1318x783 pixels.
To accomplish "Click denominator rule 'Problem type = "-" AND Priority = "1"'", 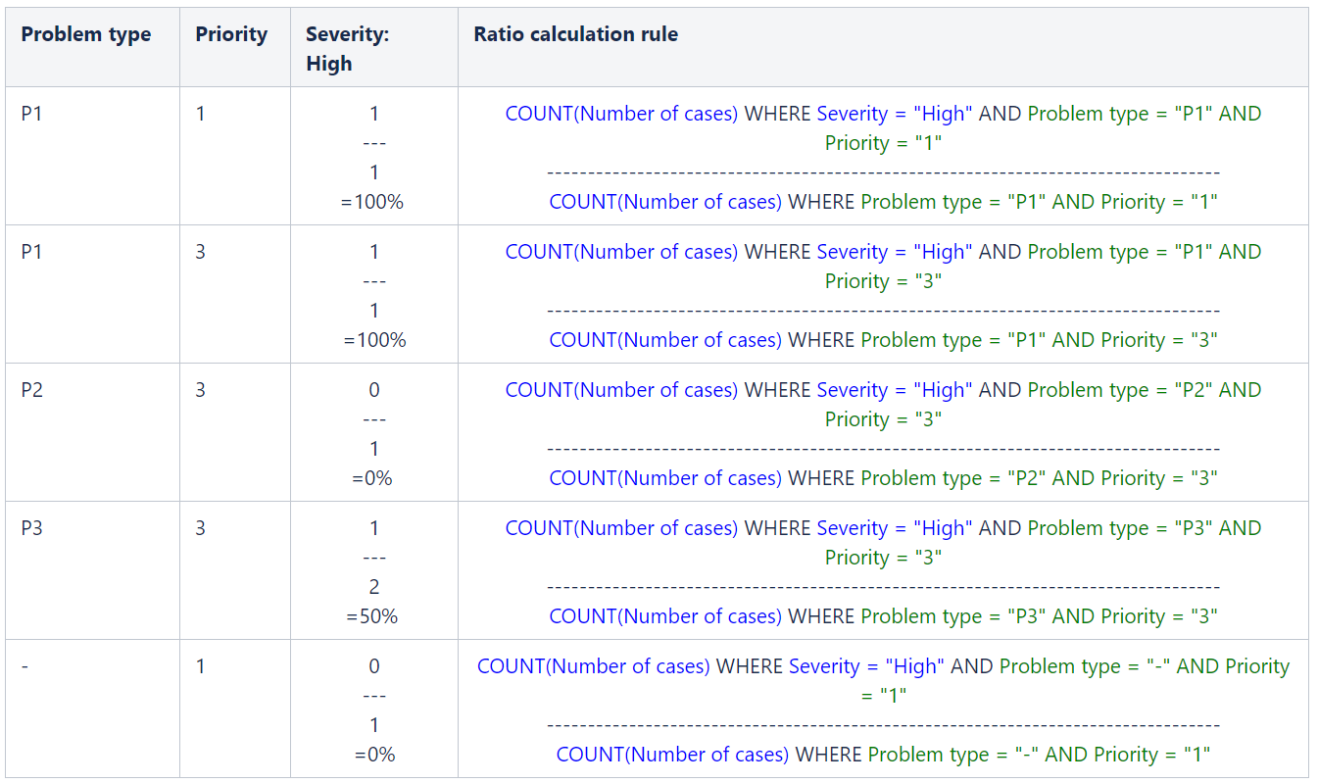I will tap(1040, 755).
